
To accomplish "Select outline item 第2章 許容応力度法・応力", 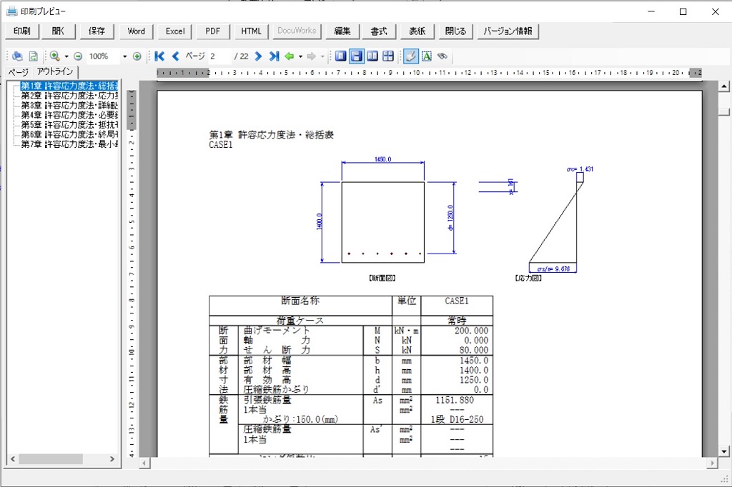I will pyautogui.click(x=69, y=96).
